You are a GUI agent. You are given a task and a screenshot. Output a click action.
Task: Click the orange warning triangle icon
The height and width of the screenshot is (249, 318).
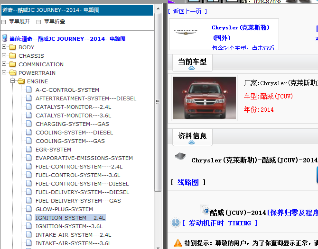pos(178,242)
